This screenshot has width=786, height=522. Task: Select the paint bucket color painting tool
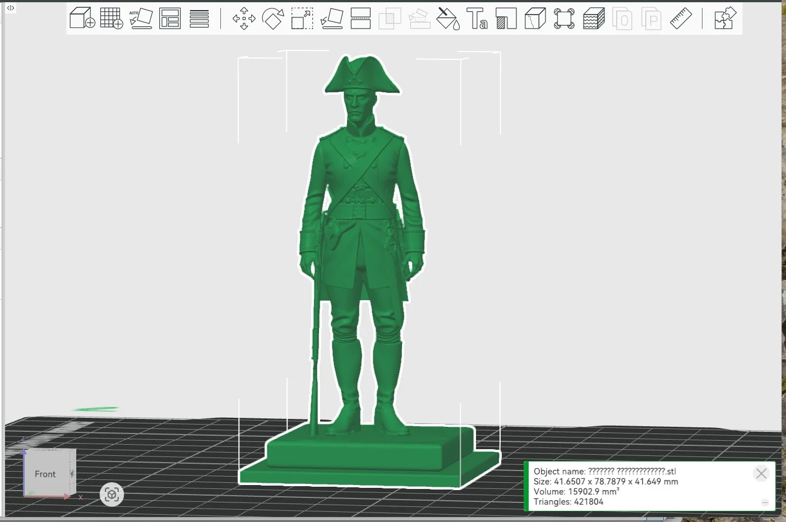(x=448, y=18)
